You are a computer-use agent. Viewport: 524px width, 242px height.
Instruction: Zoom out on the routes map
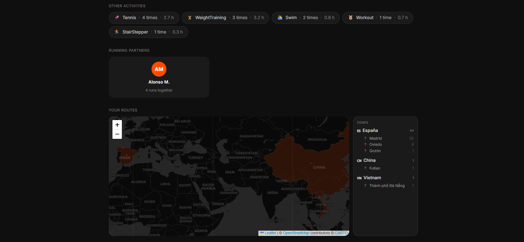[x=117, y=134]
